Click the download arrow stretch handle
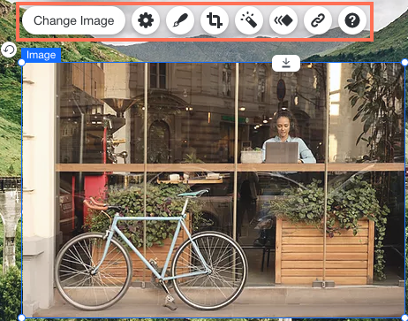The width and height of the screenshot is (408, 321). pyautogui.click(x=286, y=63)
